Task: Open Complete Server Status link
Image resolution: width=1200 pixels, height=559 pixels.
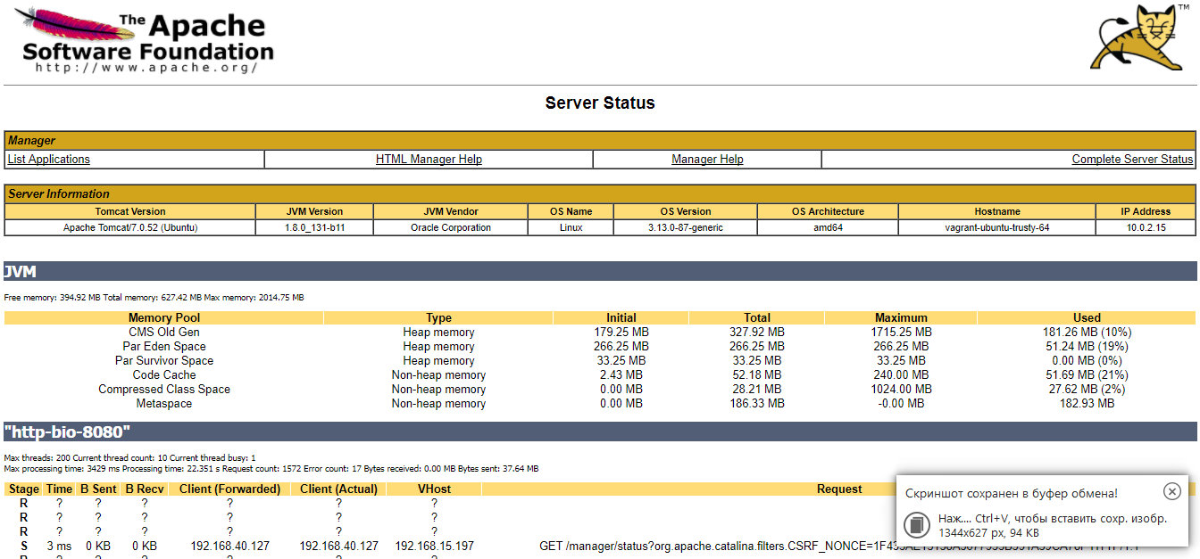Action: point(1132,160)
